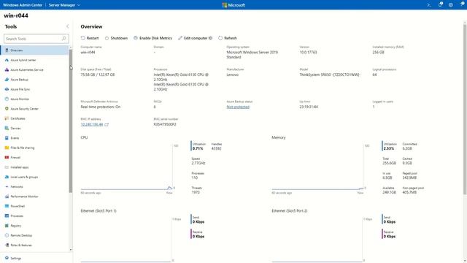The width and height of the screenshot is (467, 263).
Task: Click the search magnifier icon in Tools
Action: 63,39
